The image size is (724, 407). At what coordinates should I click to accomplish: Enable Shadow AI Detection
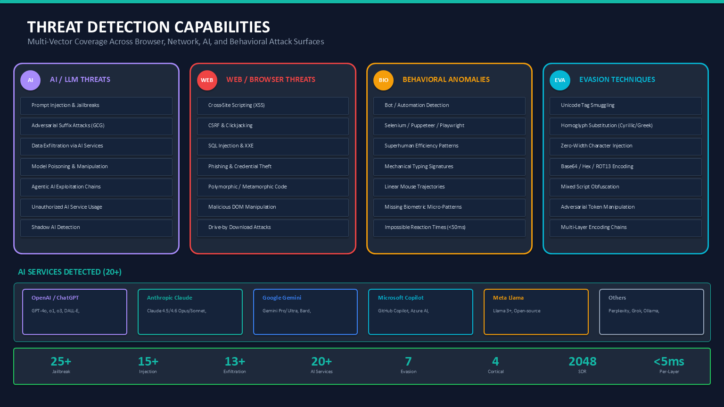pos(96,228)
